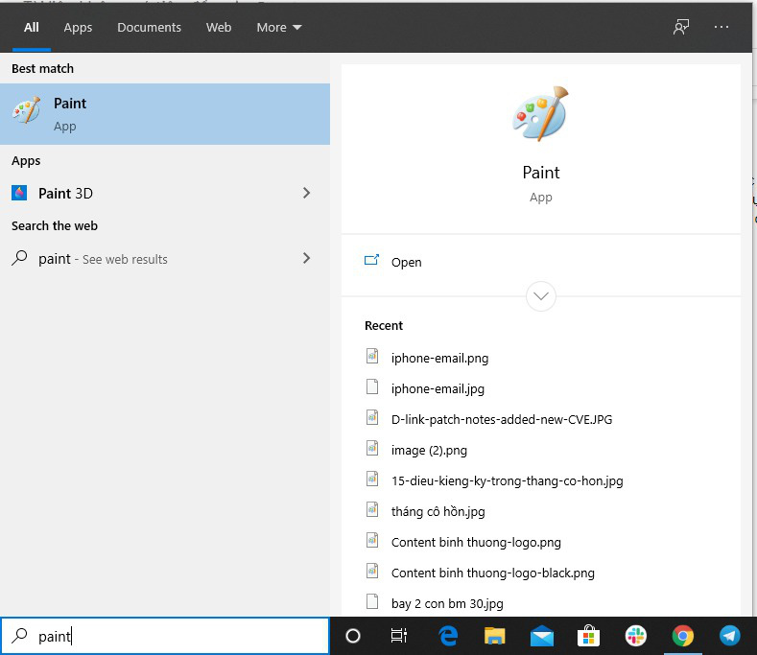Expand Paint 3D result arrow
This screenshot has width=757, height=655.
306,193
